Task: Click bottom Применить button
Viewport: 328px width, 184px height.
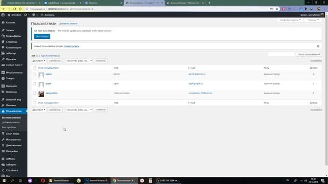Action: pos(55,110)
